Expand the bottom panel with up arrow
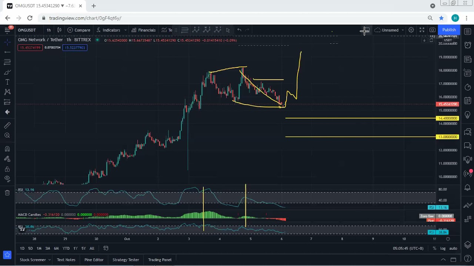 click(443, 260)
